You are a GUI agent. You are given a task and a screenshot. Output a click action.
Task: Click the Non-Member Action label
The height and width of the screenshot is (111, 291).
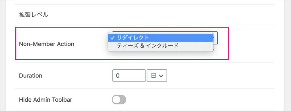tap(46, 44)
